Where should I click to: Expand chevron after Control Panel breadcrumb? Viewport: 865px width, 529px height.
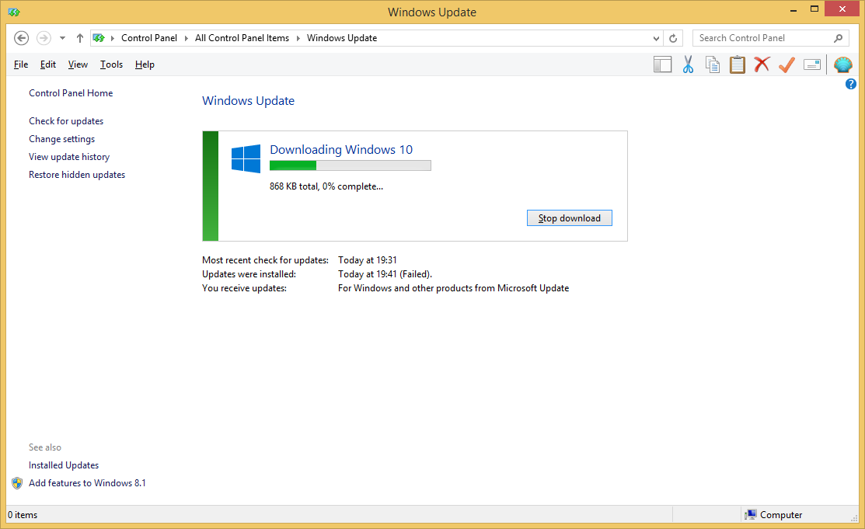187,38
